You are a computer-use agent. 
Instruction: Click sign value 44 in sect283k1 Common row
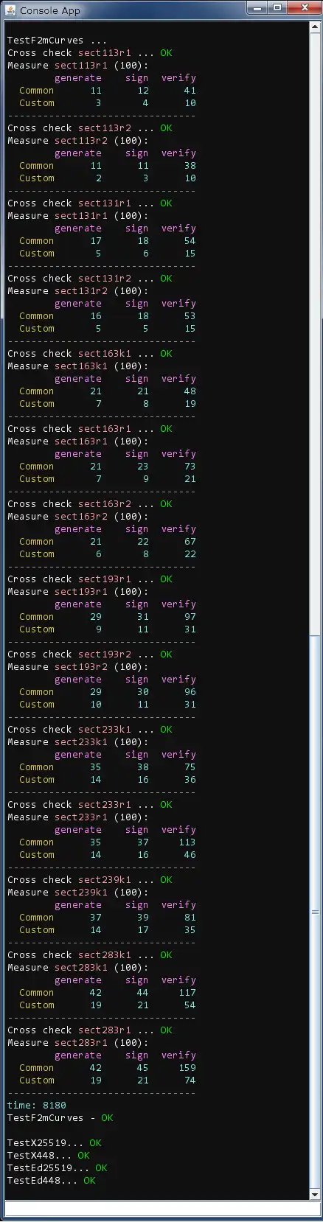143,993
